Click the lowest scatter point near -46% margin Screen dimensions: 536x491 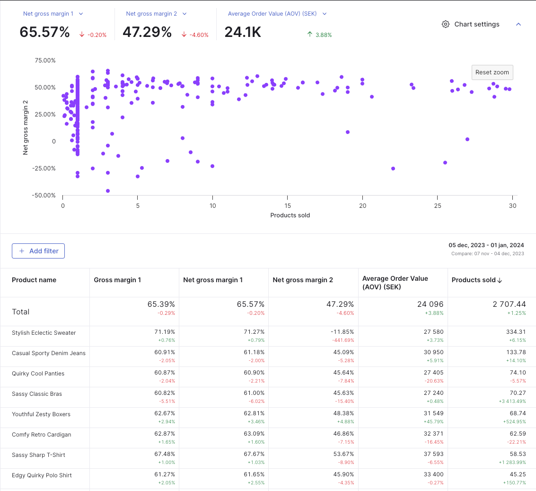108,191
